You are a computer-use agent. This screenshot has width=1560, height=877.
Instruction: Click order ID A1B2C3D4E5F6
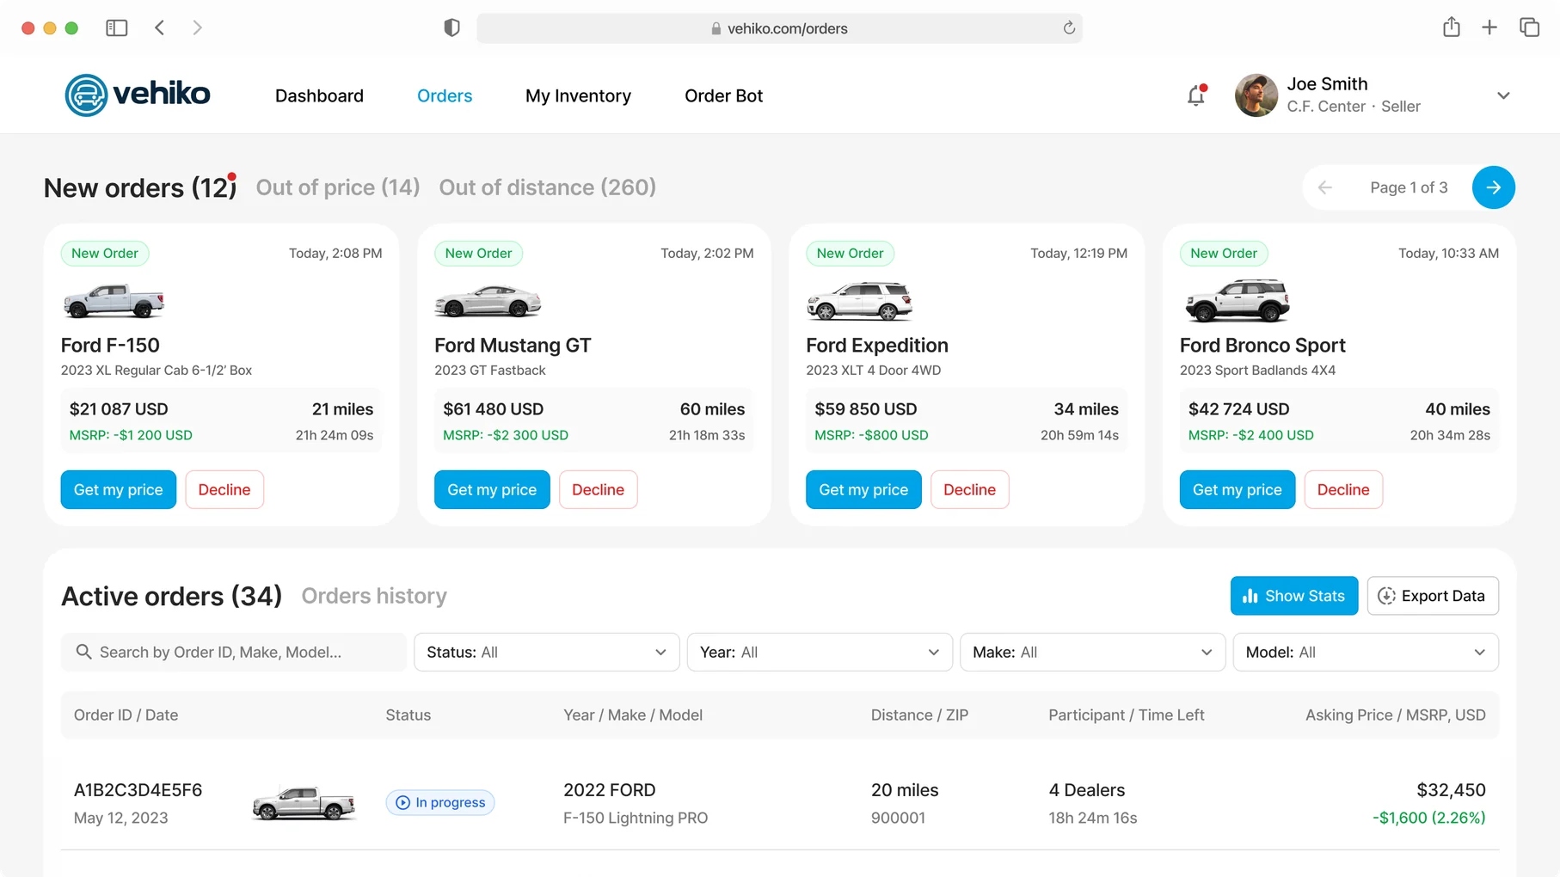[x=138, y=790]
